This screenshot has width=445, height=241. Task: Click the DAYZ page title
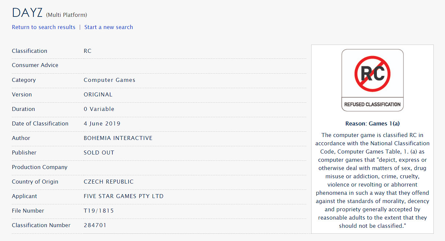(27, 13)
